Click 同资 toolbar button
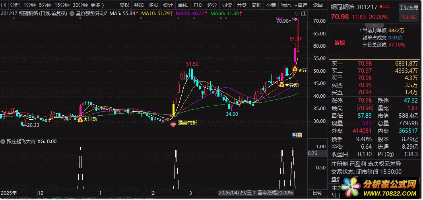Screen dimensions: 423x200 [x=227, y=5]
